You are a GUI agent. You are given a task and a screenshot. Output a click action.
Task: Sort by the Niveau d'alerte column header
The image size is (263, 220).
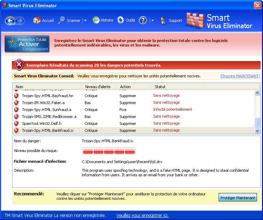point(99,87)
